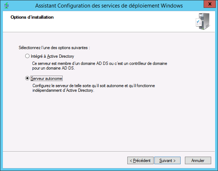Click the 'Options d'installation' heading
The image size is (218, 171).
pyautogui.click(x=32, y=17)
